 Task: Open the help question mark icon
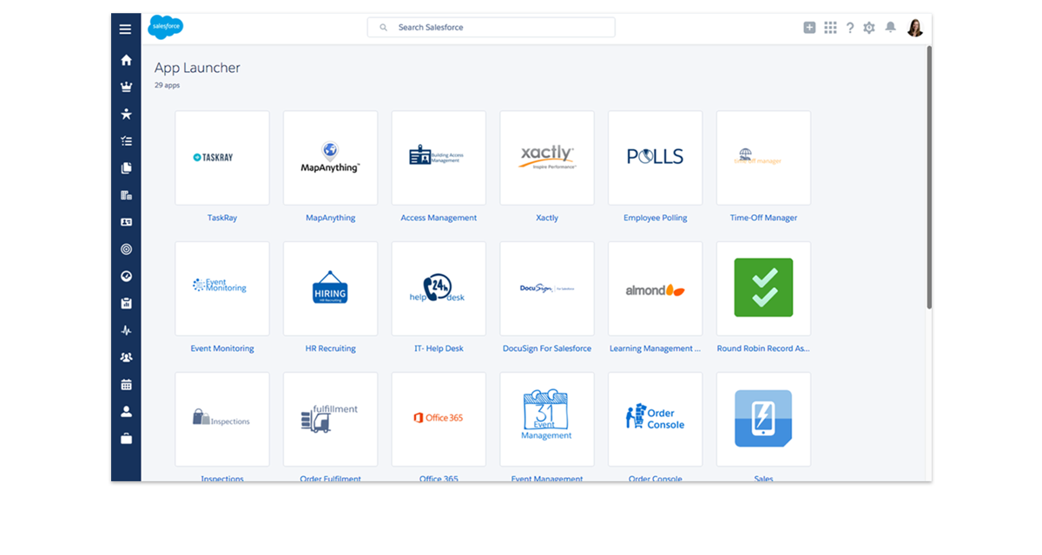pos(850,28)
